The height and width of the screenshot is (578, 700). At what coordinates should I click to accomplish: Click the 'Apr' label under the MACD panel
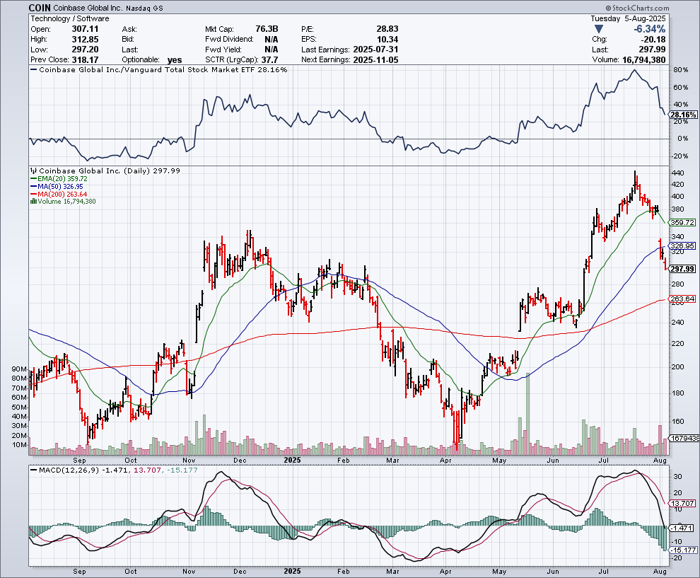tap(445, 572)
